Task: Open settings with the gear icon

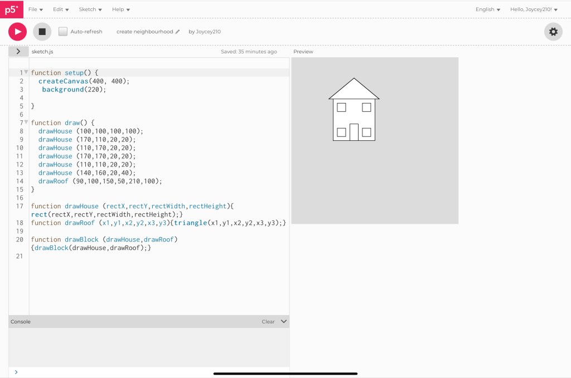Action: (x=553, y=32)
